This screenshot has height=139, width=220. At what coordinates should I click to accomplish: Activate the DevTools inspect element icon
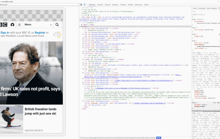point(81,5)
